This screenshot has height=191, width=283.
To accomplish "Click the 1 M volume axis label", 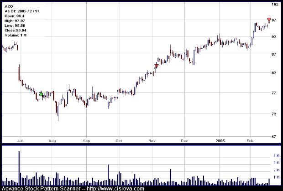I will pyautogui.click(x=277, y=177).
